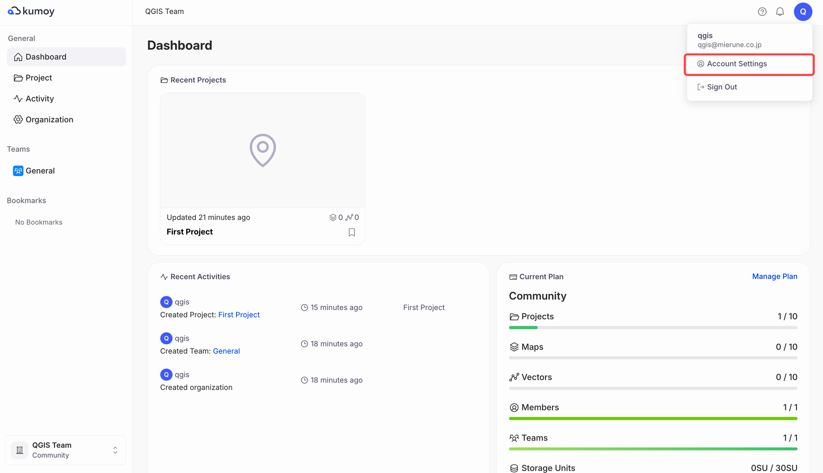Click the Manage Plan link
Image resolution: width=823 pixels, height=473 pixels.
[775, 276]
